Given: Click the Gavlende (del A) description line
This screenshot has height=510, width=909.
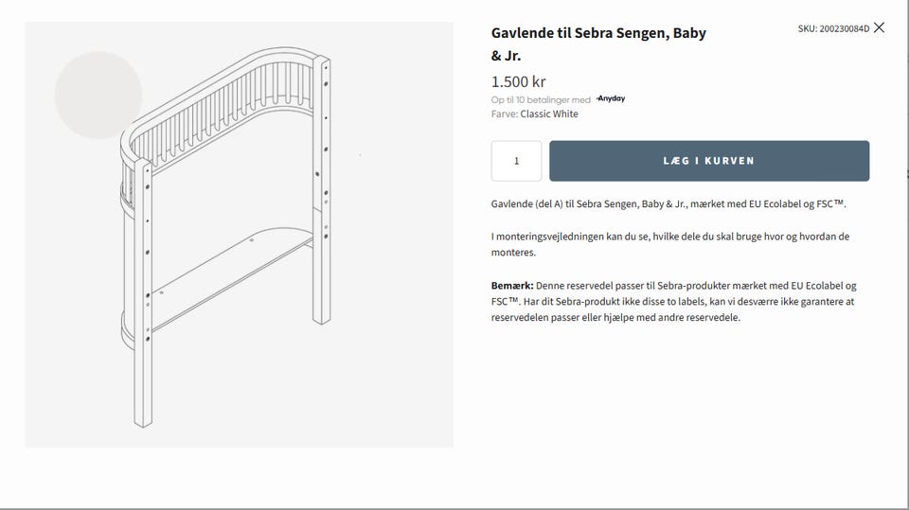Looking at the screenshot, I should coord(668,204).
